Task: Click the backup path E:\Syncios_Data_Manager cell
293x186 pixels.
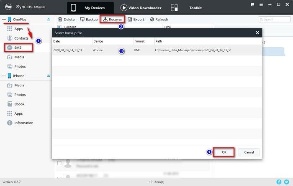Action: 193,50
